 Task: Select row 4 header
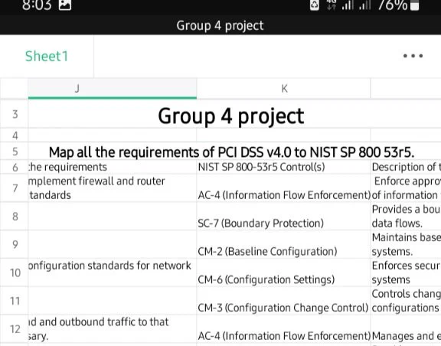[15, 135]
